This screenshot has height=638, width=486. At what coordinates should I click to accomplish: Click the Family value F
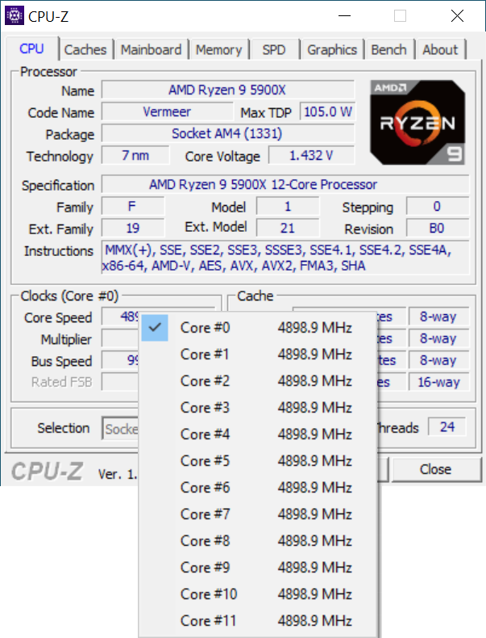(132, 207)
